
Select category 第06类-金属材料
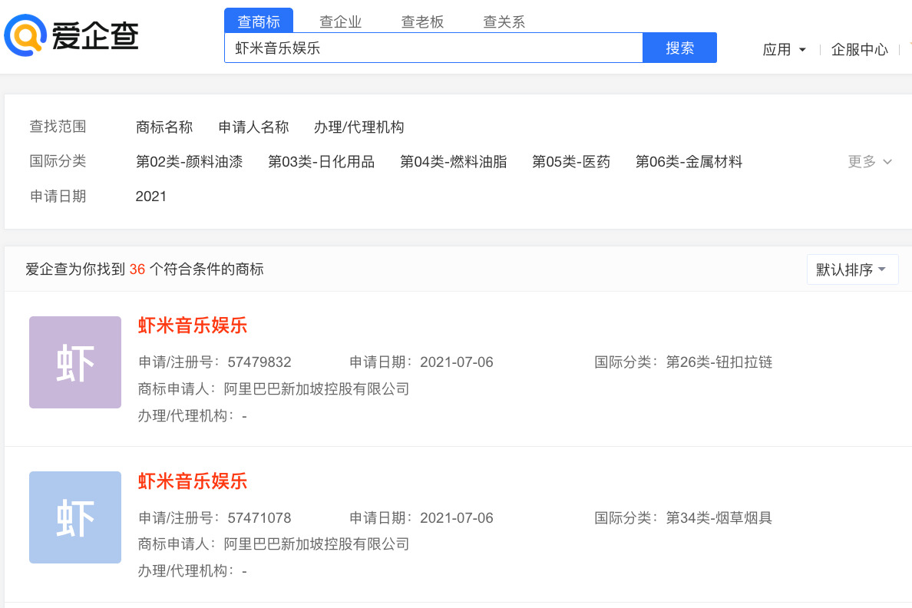coord(689,162)
